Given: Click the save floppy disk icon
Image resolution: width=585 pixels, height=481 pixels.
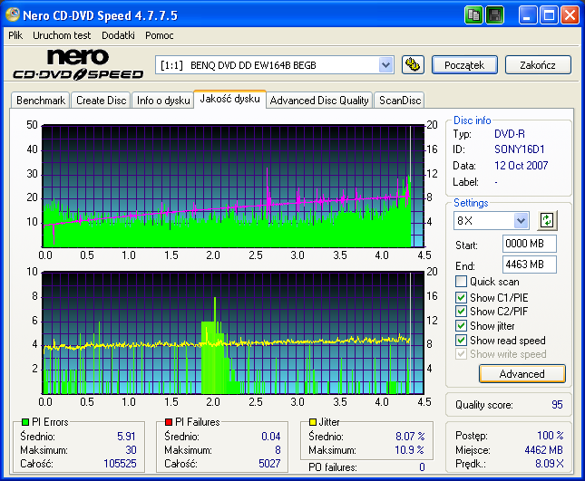Looking at the screenshot, I should click(x=494, y=15).
